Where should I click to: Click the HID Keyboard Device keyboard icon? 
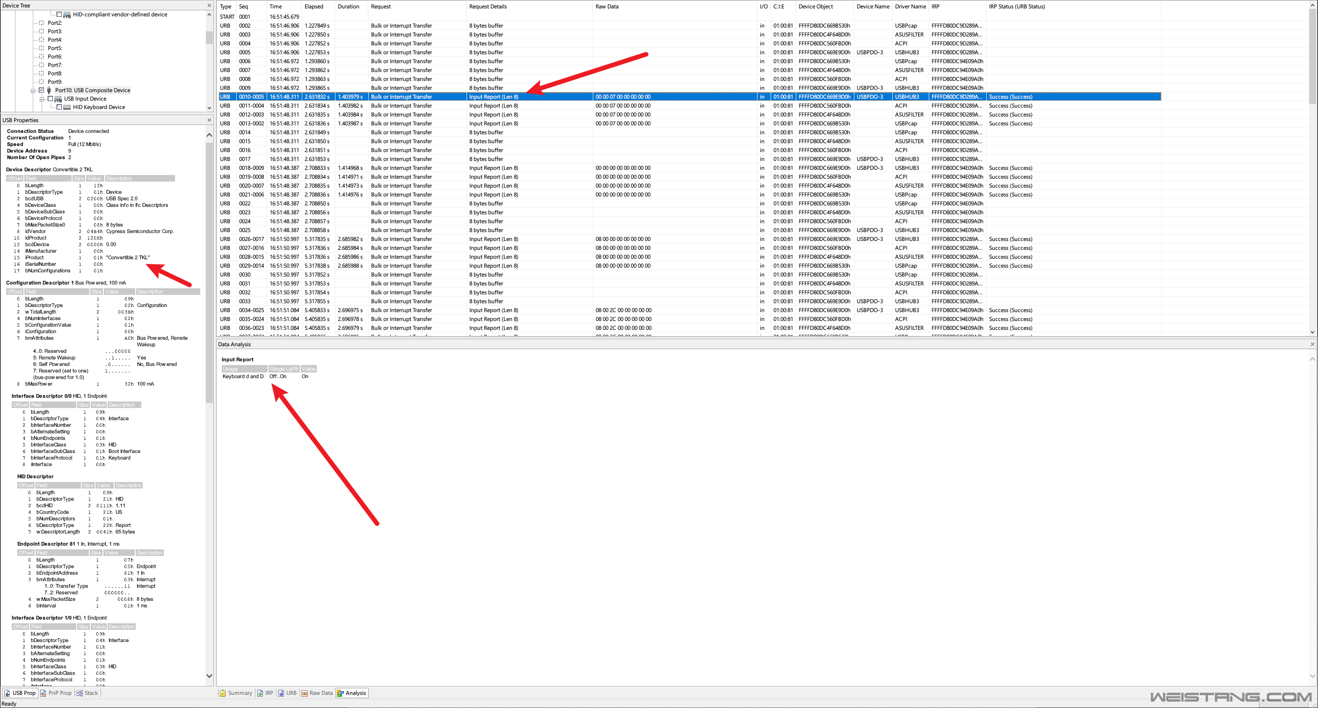[67, 108]
